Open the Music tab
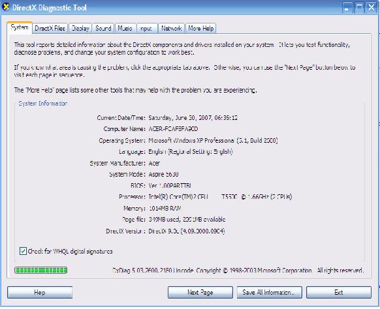Screen dimensions: 380x309 125,29
